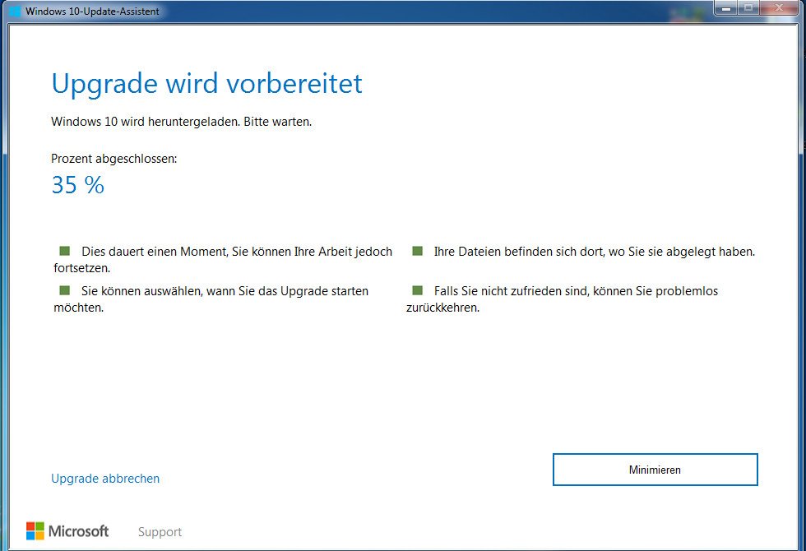Image resolution: width=806 pixels, height=551 pixels.
Task: Select green bullet beside 'Ihre Dateien befinden sich'
Action: [418, 251]
